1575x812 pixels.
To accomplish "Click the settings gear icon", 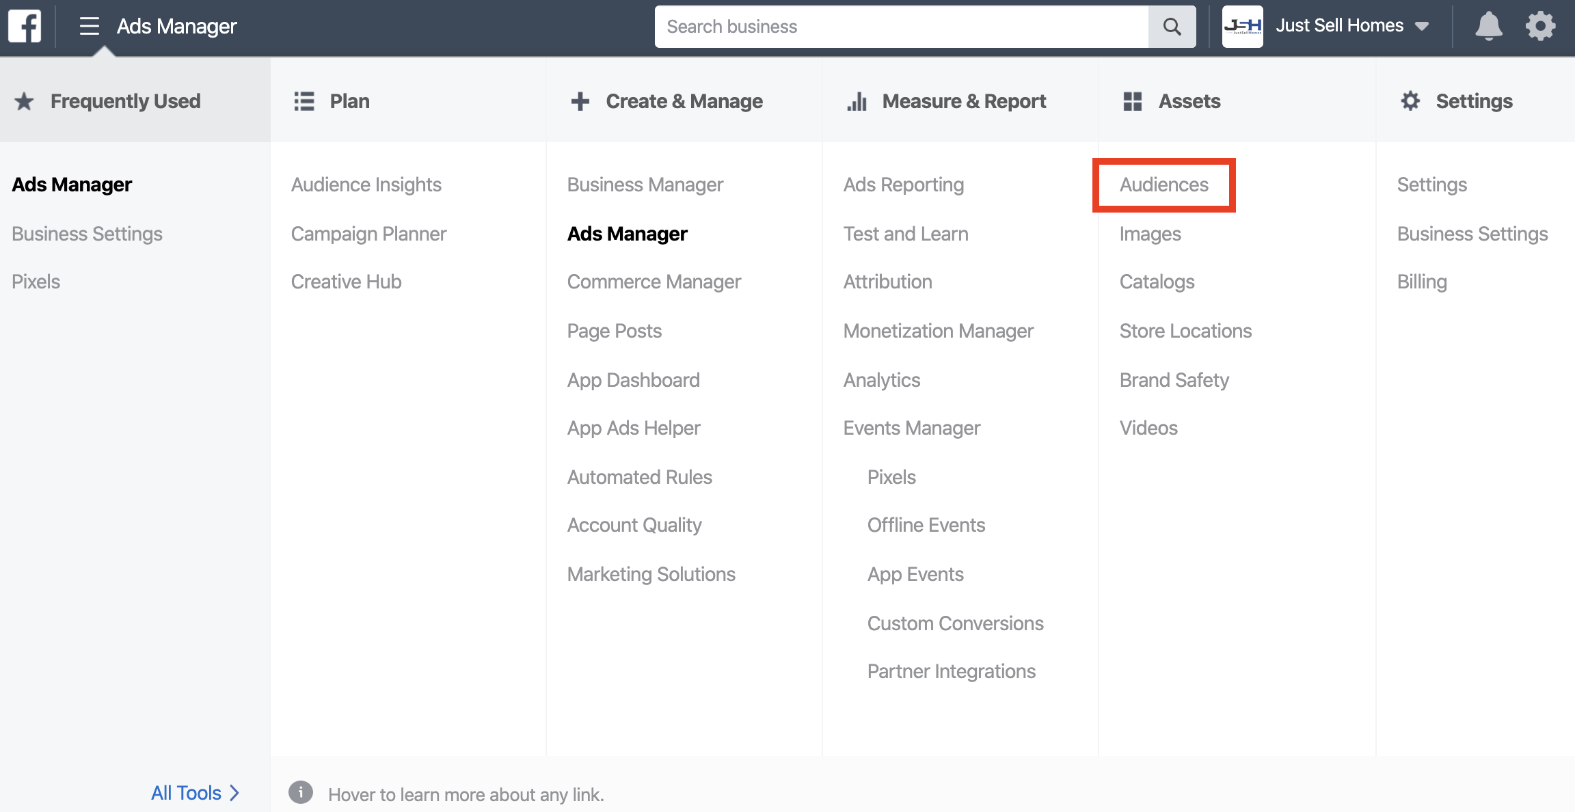I will 1543,26.
